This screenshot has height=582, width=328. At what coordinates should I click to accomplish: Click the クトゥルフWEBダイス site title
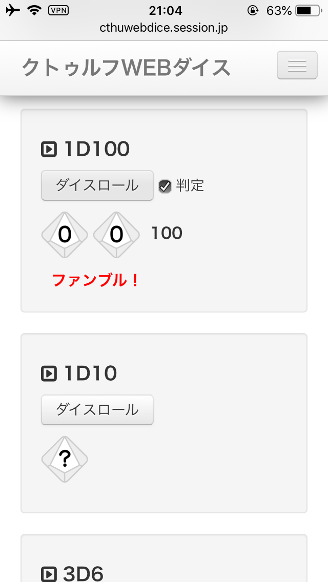pos(126,68)
